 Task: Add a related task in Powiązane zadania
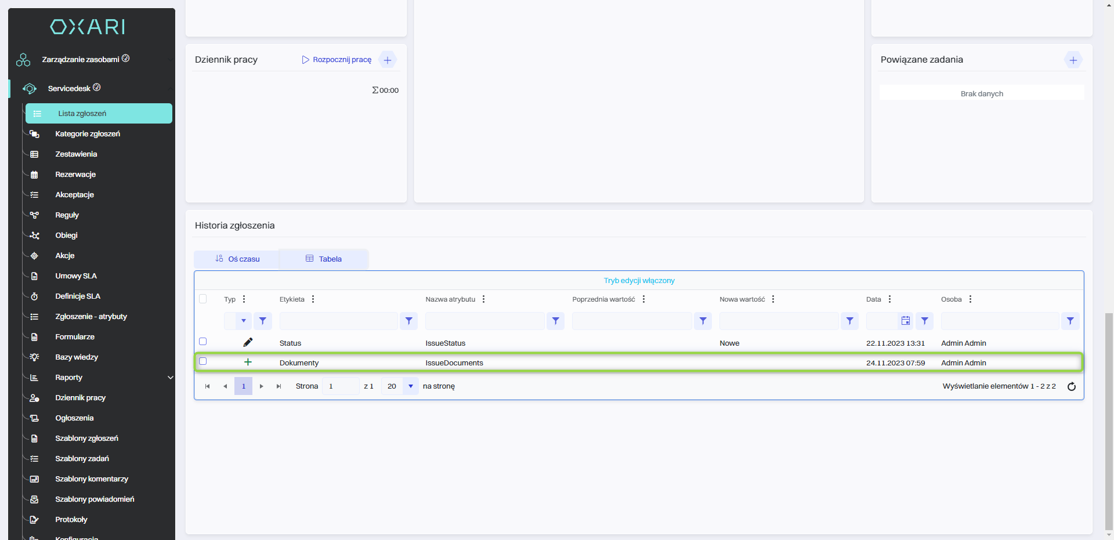click(1073, 60)
